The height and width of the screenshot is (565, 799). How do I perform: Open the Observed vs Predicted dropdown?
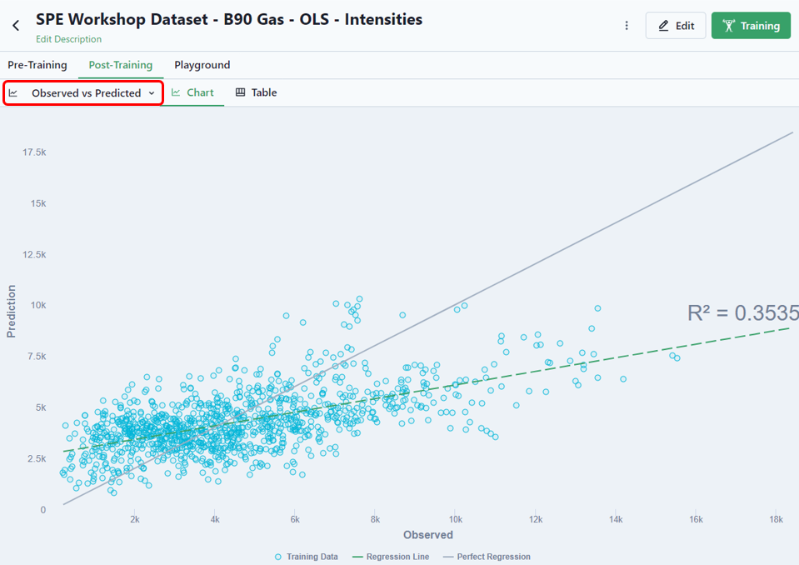click(83, 92)
